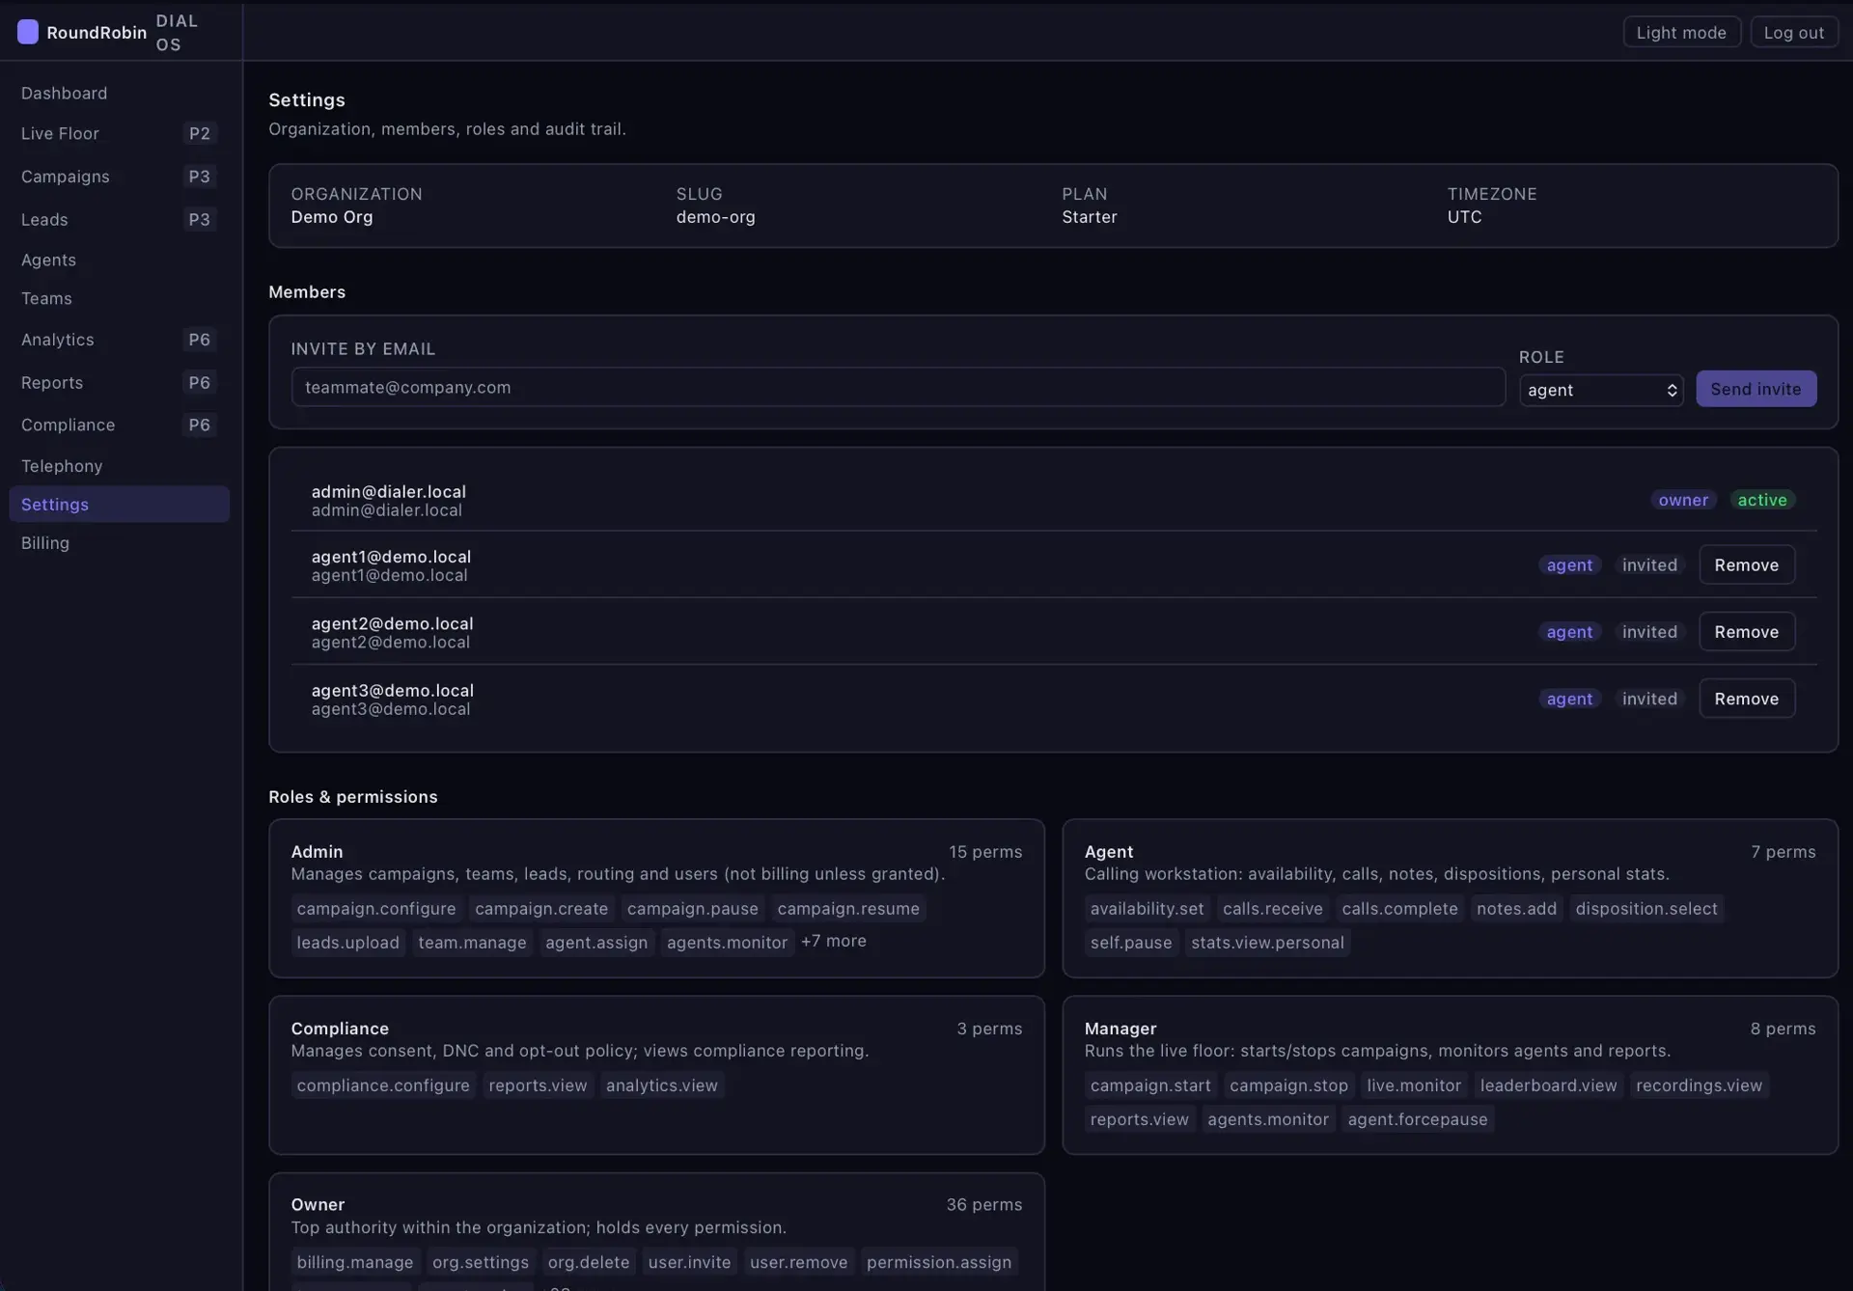The width and height of the screenshot is (1853, 1291).
Task: Click agent.forcepause permission chip
Action: (1417, 1118)
